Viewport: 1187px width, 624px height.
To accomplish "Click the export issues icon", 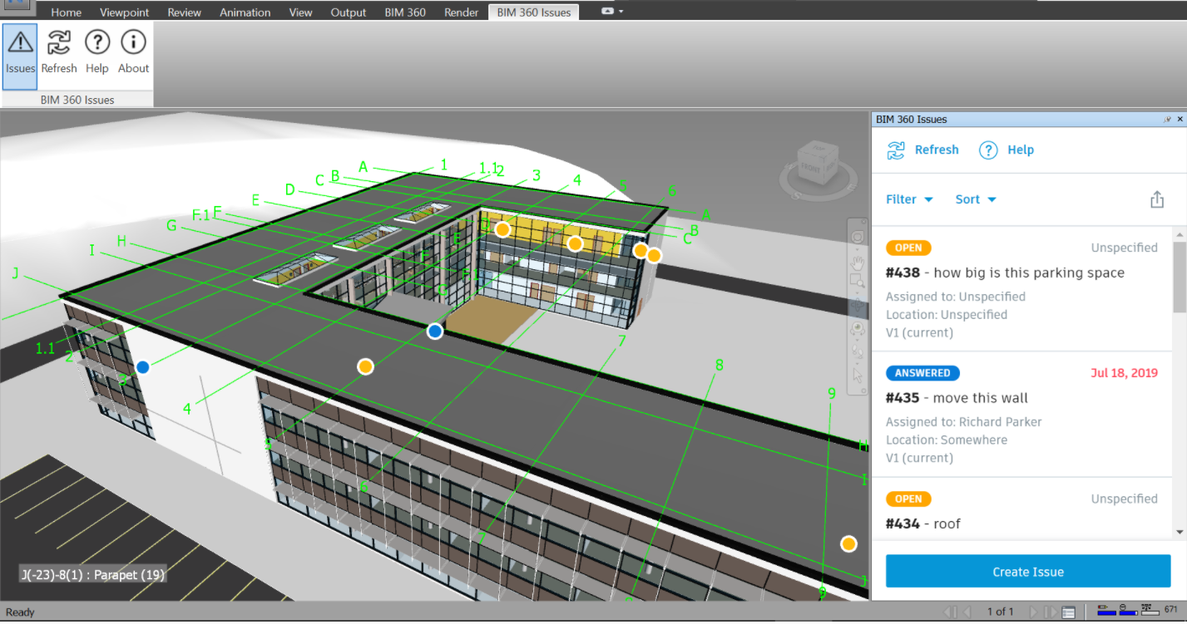I will click(x=1156, y=199).
